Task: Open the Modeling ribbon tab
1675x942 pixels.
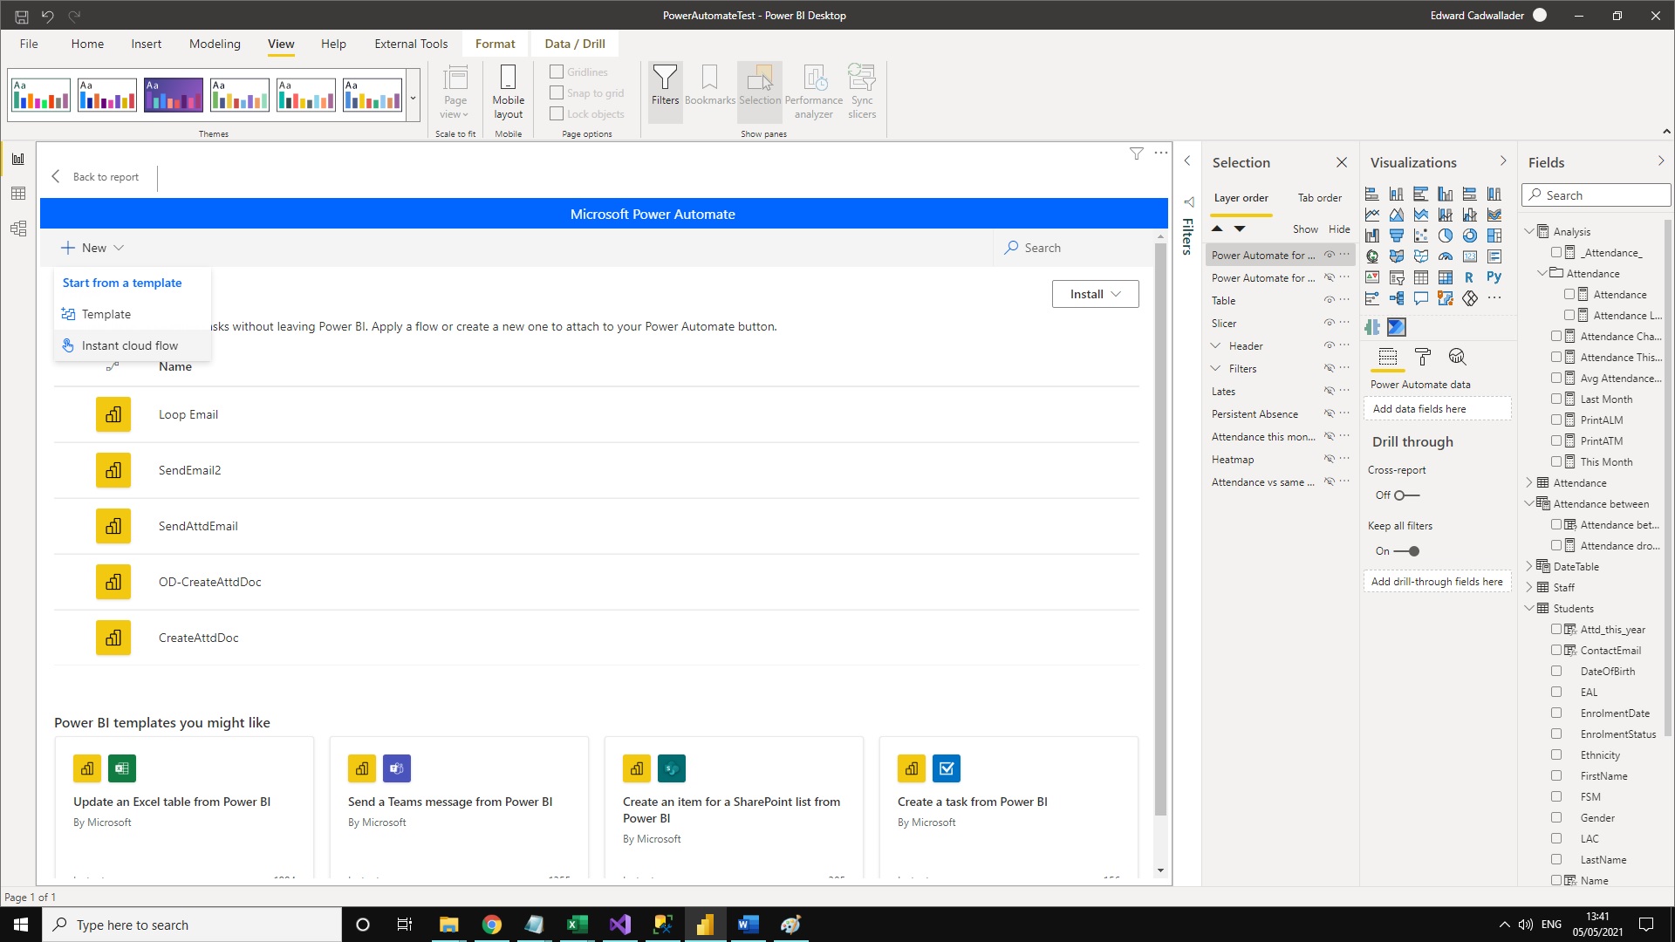Action: [x=215, y=44]
